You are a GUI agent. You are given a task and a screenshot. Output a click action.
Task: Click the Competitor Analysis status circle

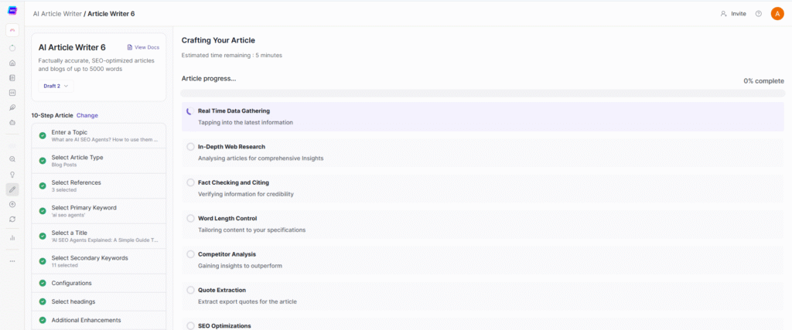[x=190, y=254]
